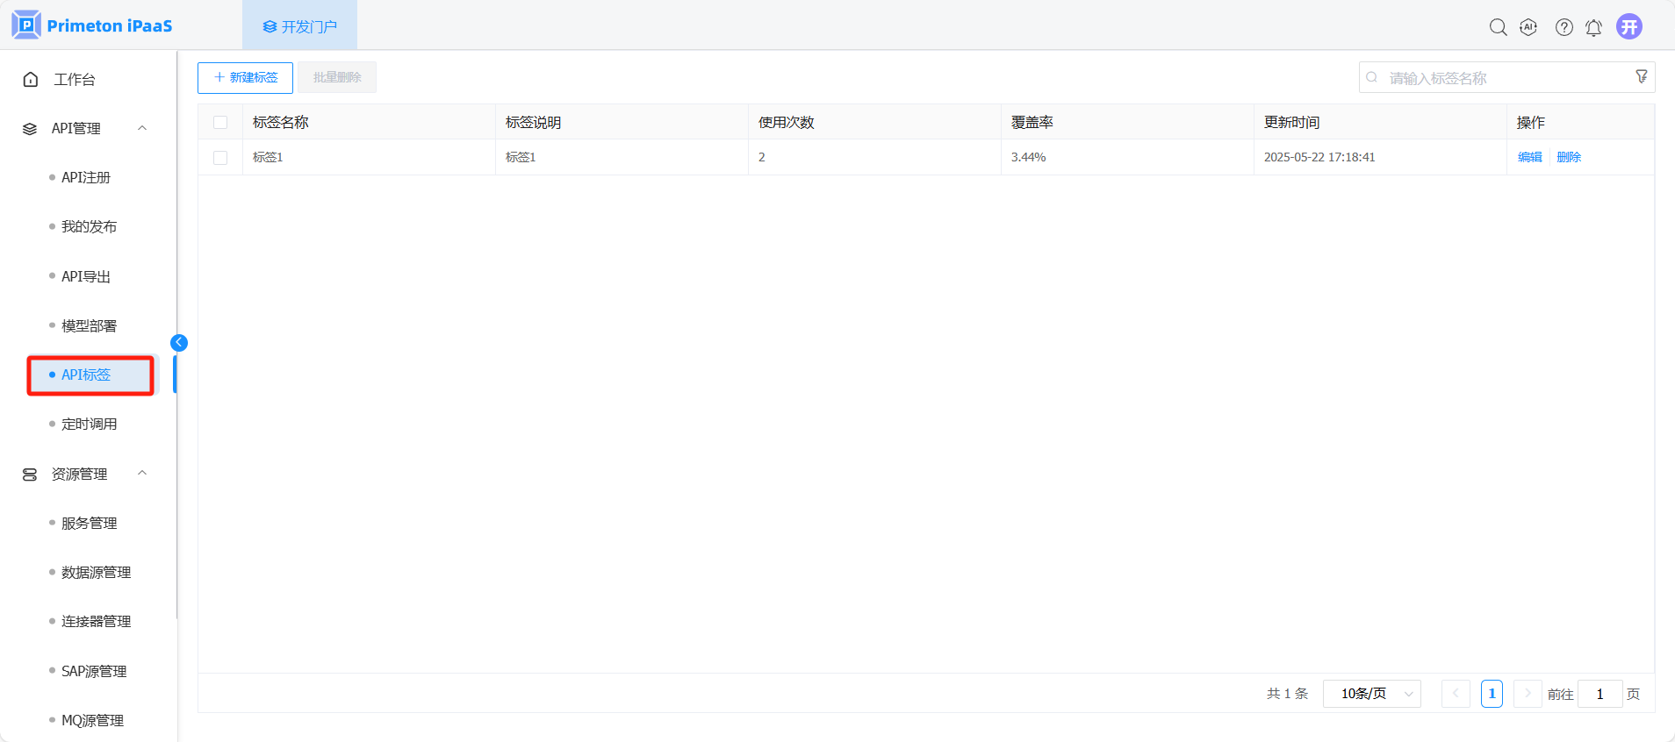Collapse the 资源管理 menu group
Viewport: 1675px width, 742px height.
point(142,474)
